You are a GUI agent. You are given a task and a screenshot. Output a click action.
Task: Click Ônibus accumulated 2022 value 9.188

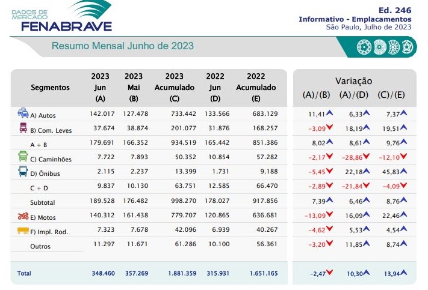click(x=269, y=171)
